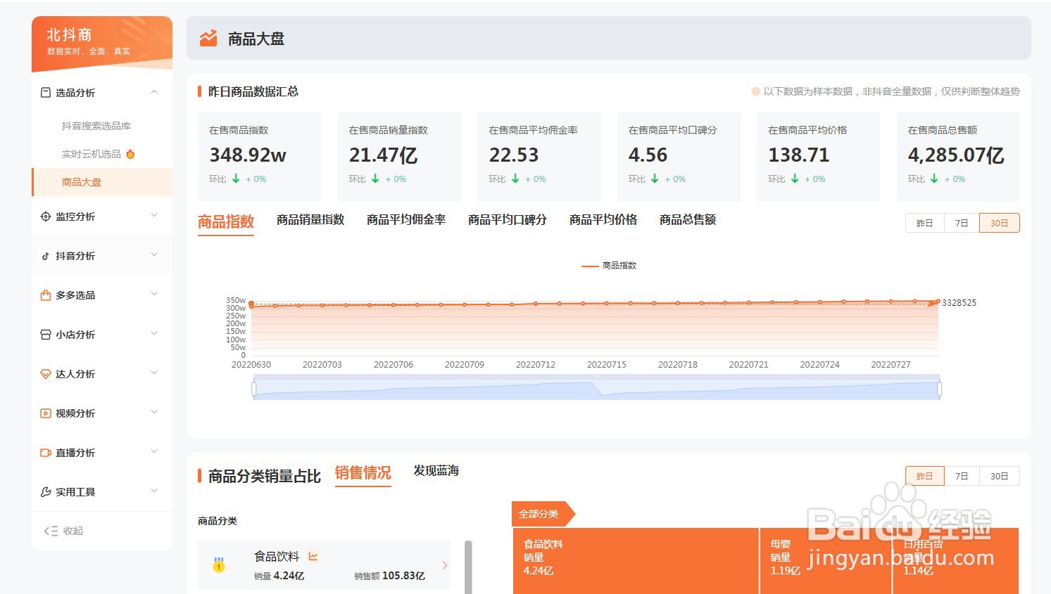Collapse the 选品分析 menu section
The width and height of the screenshot is (1051, 594).
(x=154, y=92)
